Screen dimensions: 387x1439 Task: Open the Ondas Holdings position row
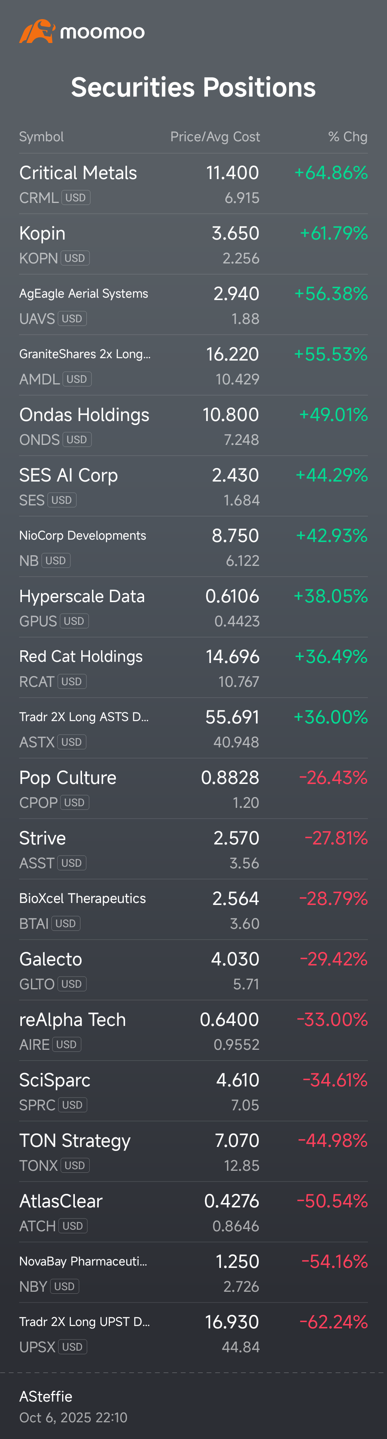(84, 415)
